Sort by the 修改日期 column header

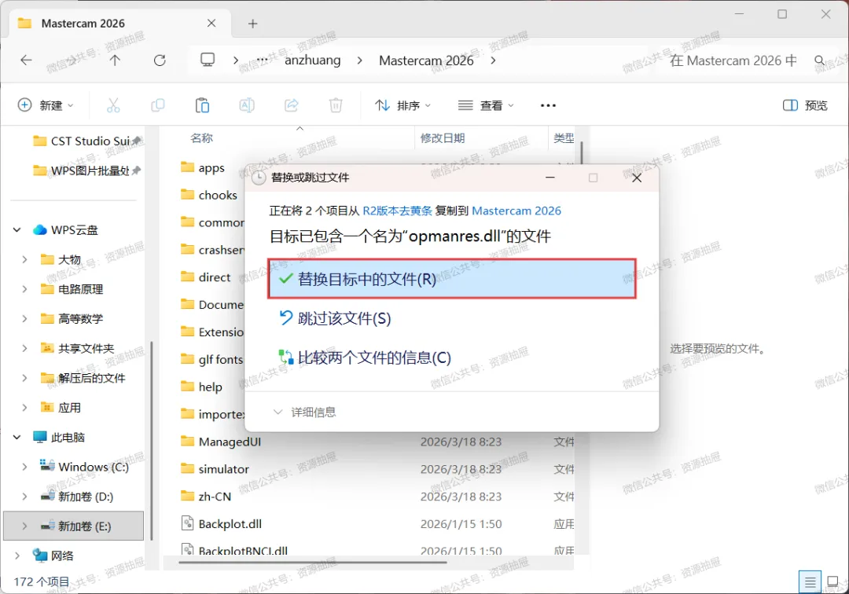click(x=443, y=138)
